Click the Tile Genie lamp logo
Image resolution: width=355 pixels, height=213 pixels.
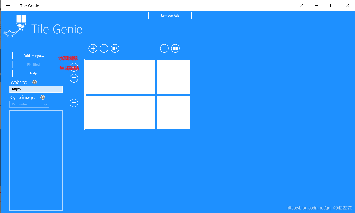pyautogui.click(x=15, y=26)
